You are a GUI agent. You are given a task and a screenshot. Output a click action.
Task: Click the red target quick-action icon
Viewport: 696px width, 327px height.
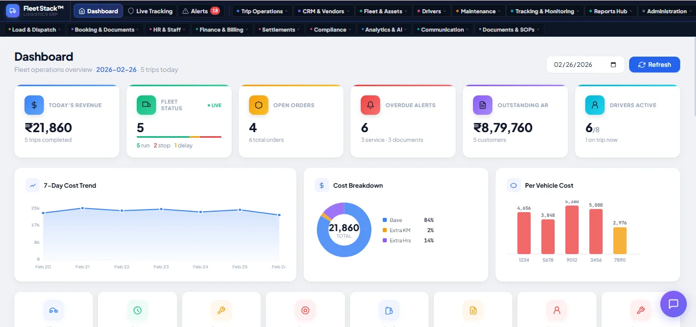[x=305, y=310]
